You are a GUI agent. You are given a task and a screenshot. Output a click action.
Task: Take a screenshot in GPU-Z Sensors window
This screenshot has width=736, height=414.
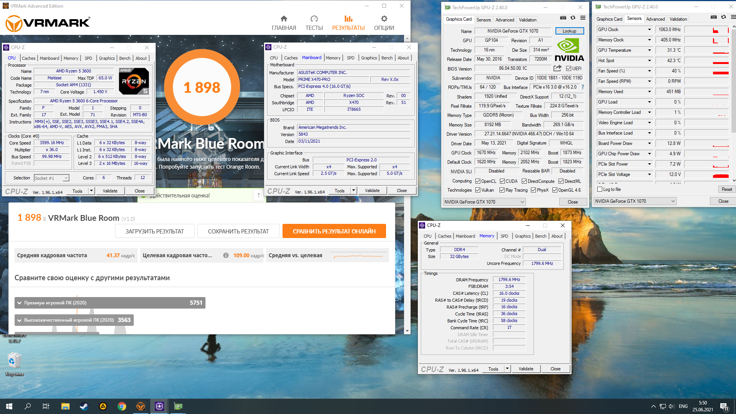click(x=714, y=17)
